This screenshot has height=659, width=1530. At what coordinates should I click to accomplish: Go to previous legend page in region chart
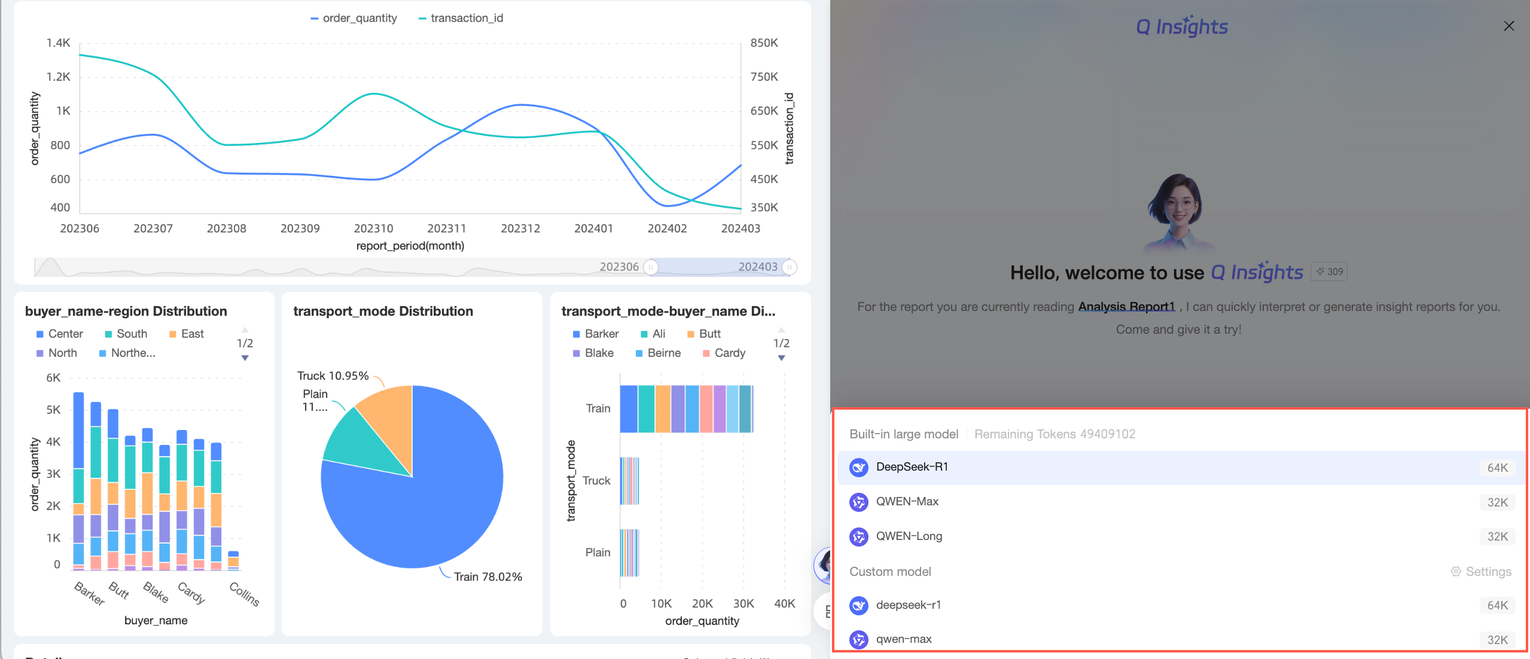[x=245, y=329]
